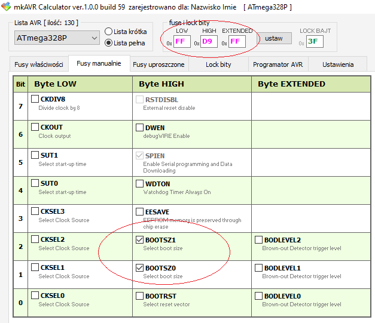The width and height of the screenshot is (375, 323).
Task: Open the Programator AVR tab
Action: [x=278, y=64]
